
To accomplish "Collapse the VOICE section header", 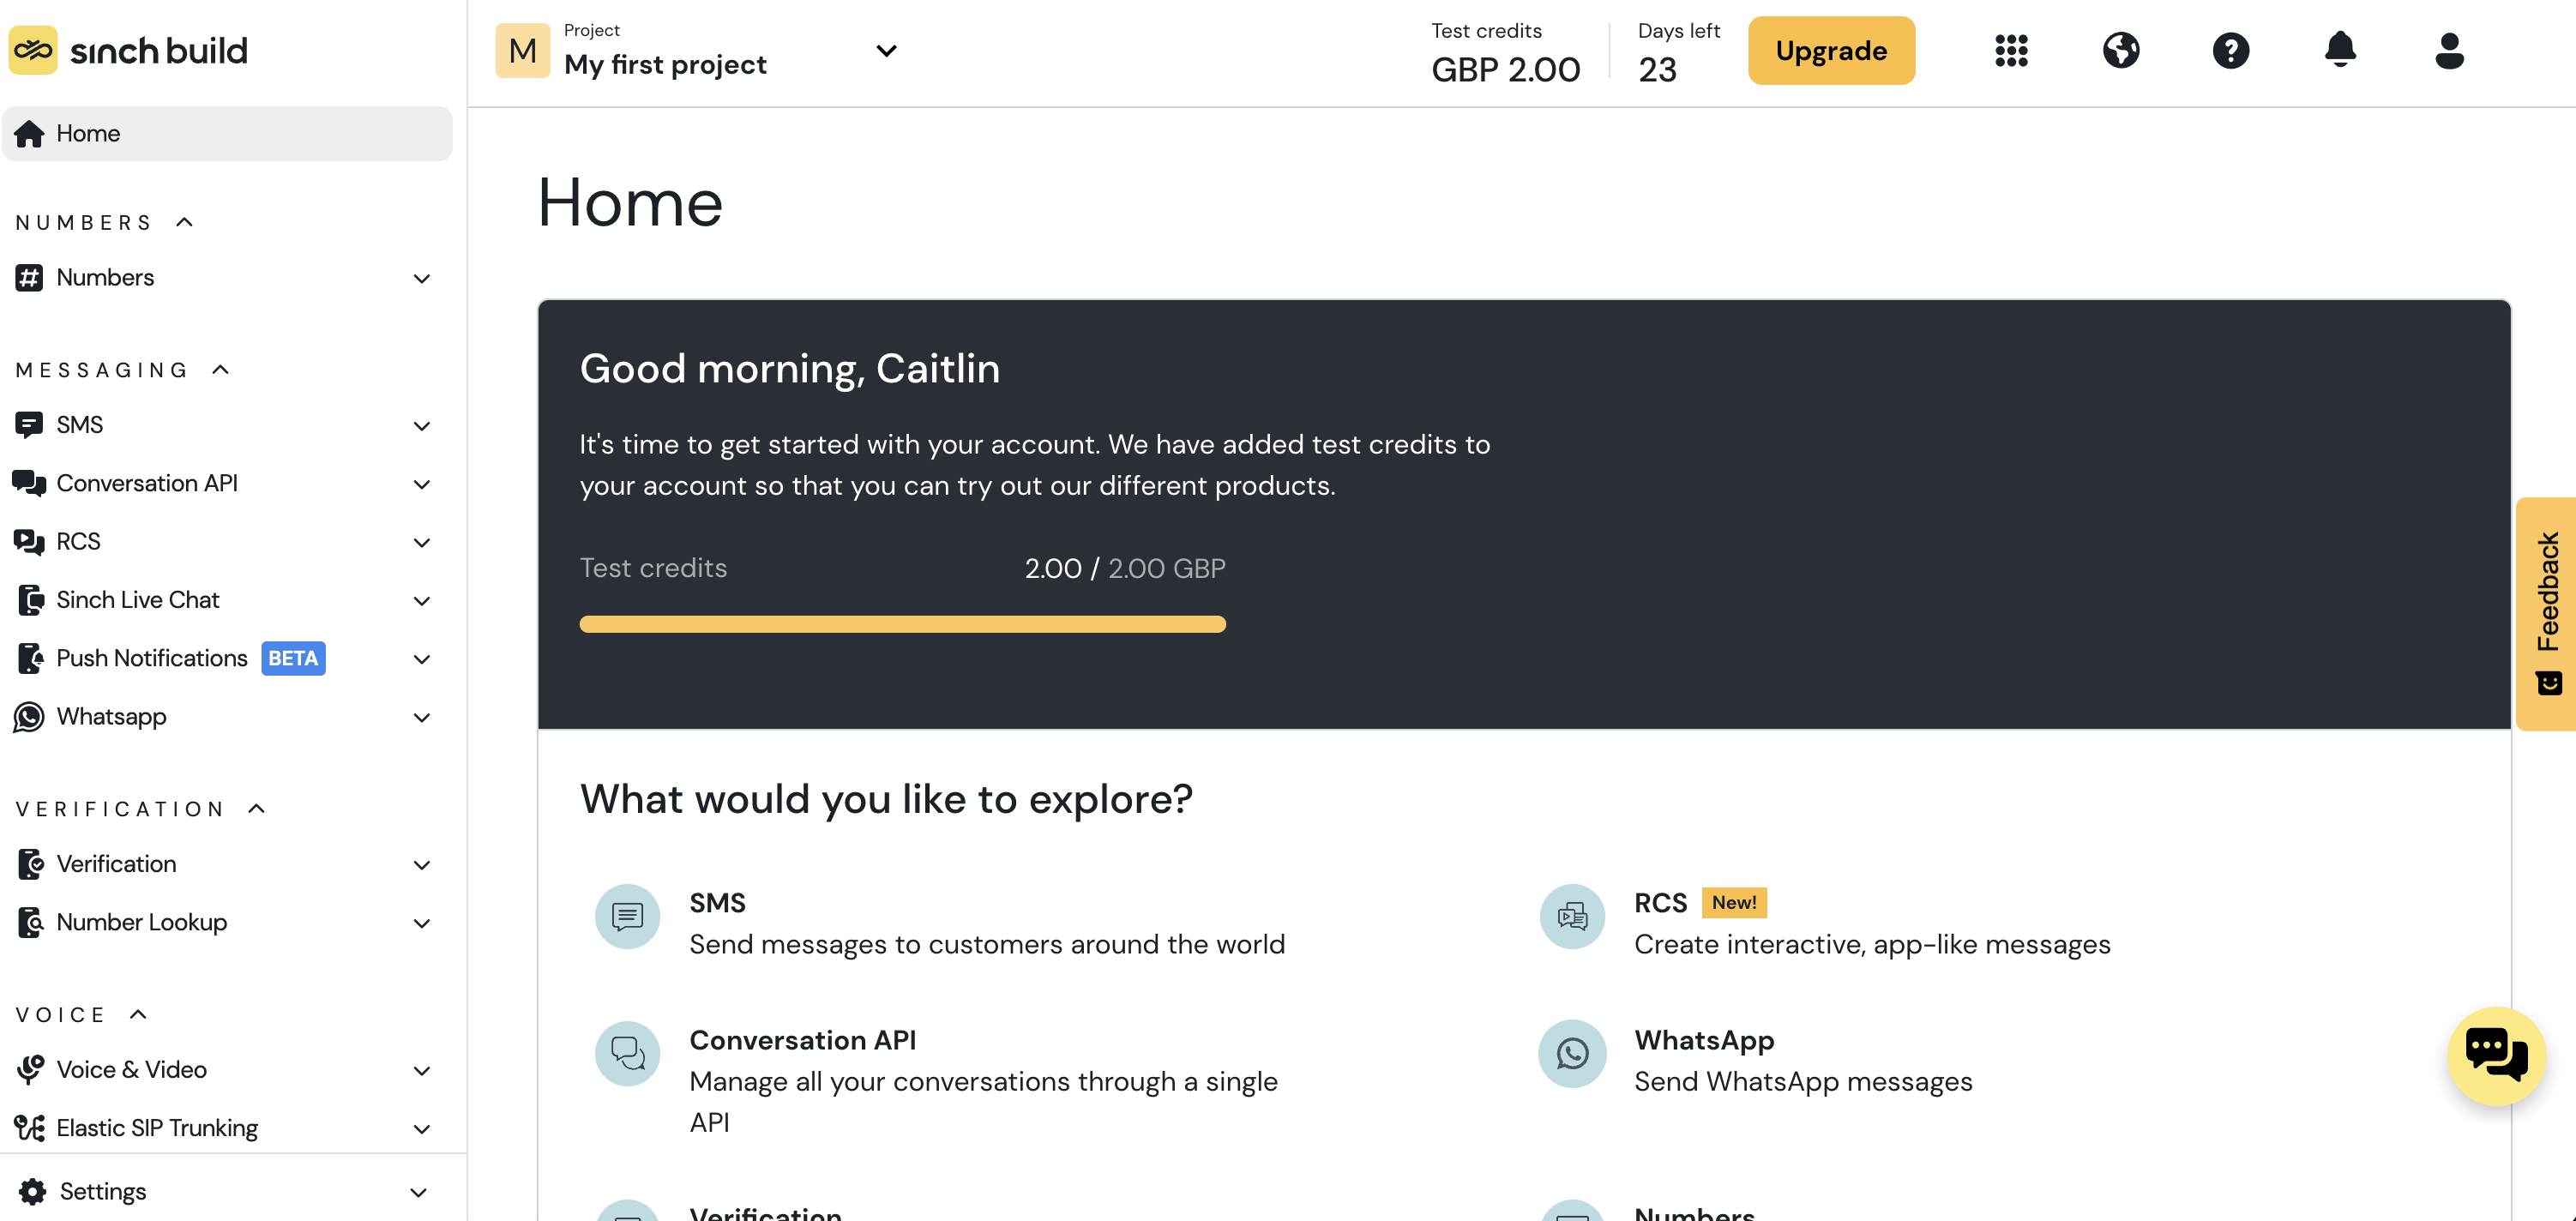I will tap(81, 1015).
